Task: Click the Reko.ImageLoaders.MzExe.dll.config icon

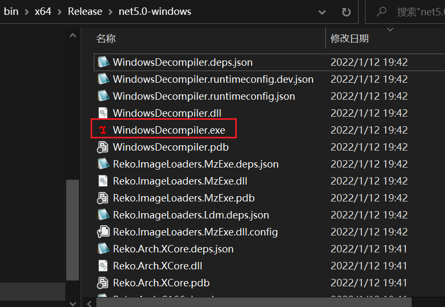Action: (103, 232)
